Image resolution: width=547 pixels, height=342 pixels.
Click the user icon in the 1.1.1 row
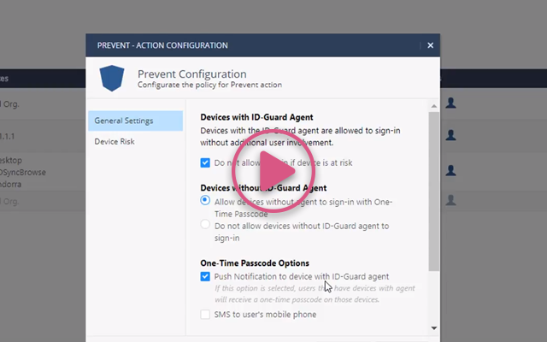[x=450, y=135]
